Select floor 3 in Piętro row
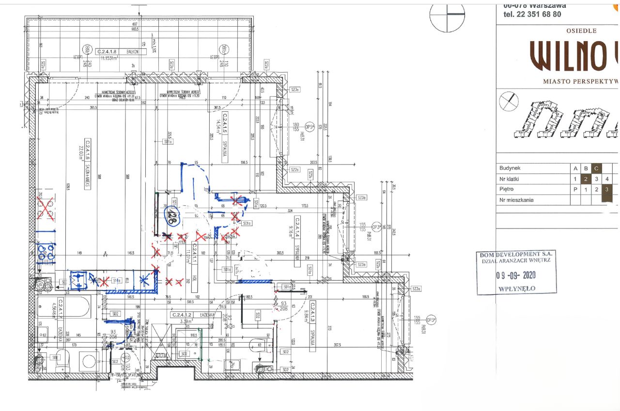The height and width of the screenshot is (411, 620). tap(607, 190)
